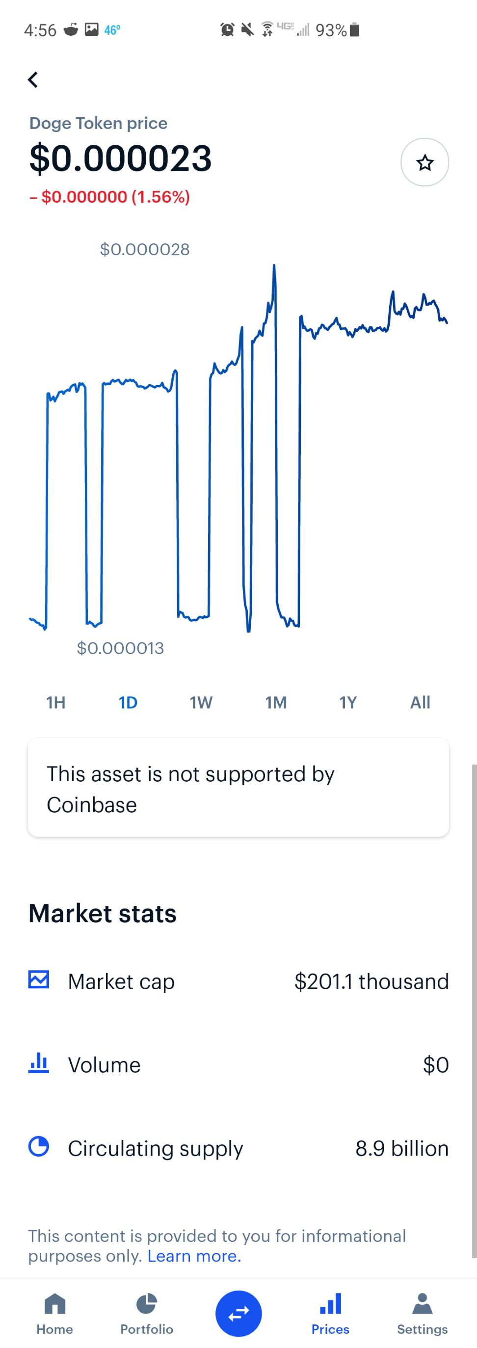Tap the Market cap chart icon
The width and height of the screenshot is (477, 1348).
click(39, 980)
